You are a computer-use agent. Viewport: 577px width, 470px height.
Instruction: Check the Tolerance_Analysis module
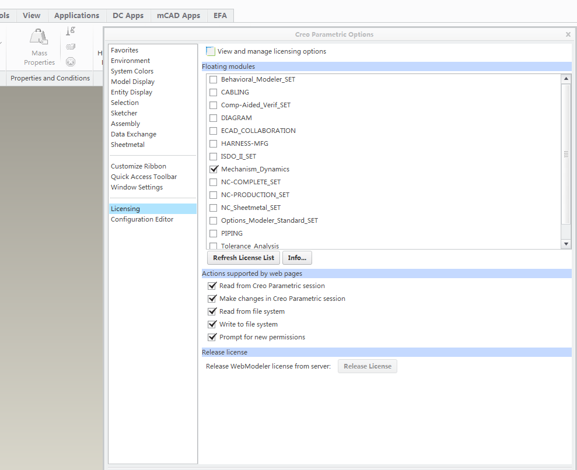click(x=213, y=245)
